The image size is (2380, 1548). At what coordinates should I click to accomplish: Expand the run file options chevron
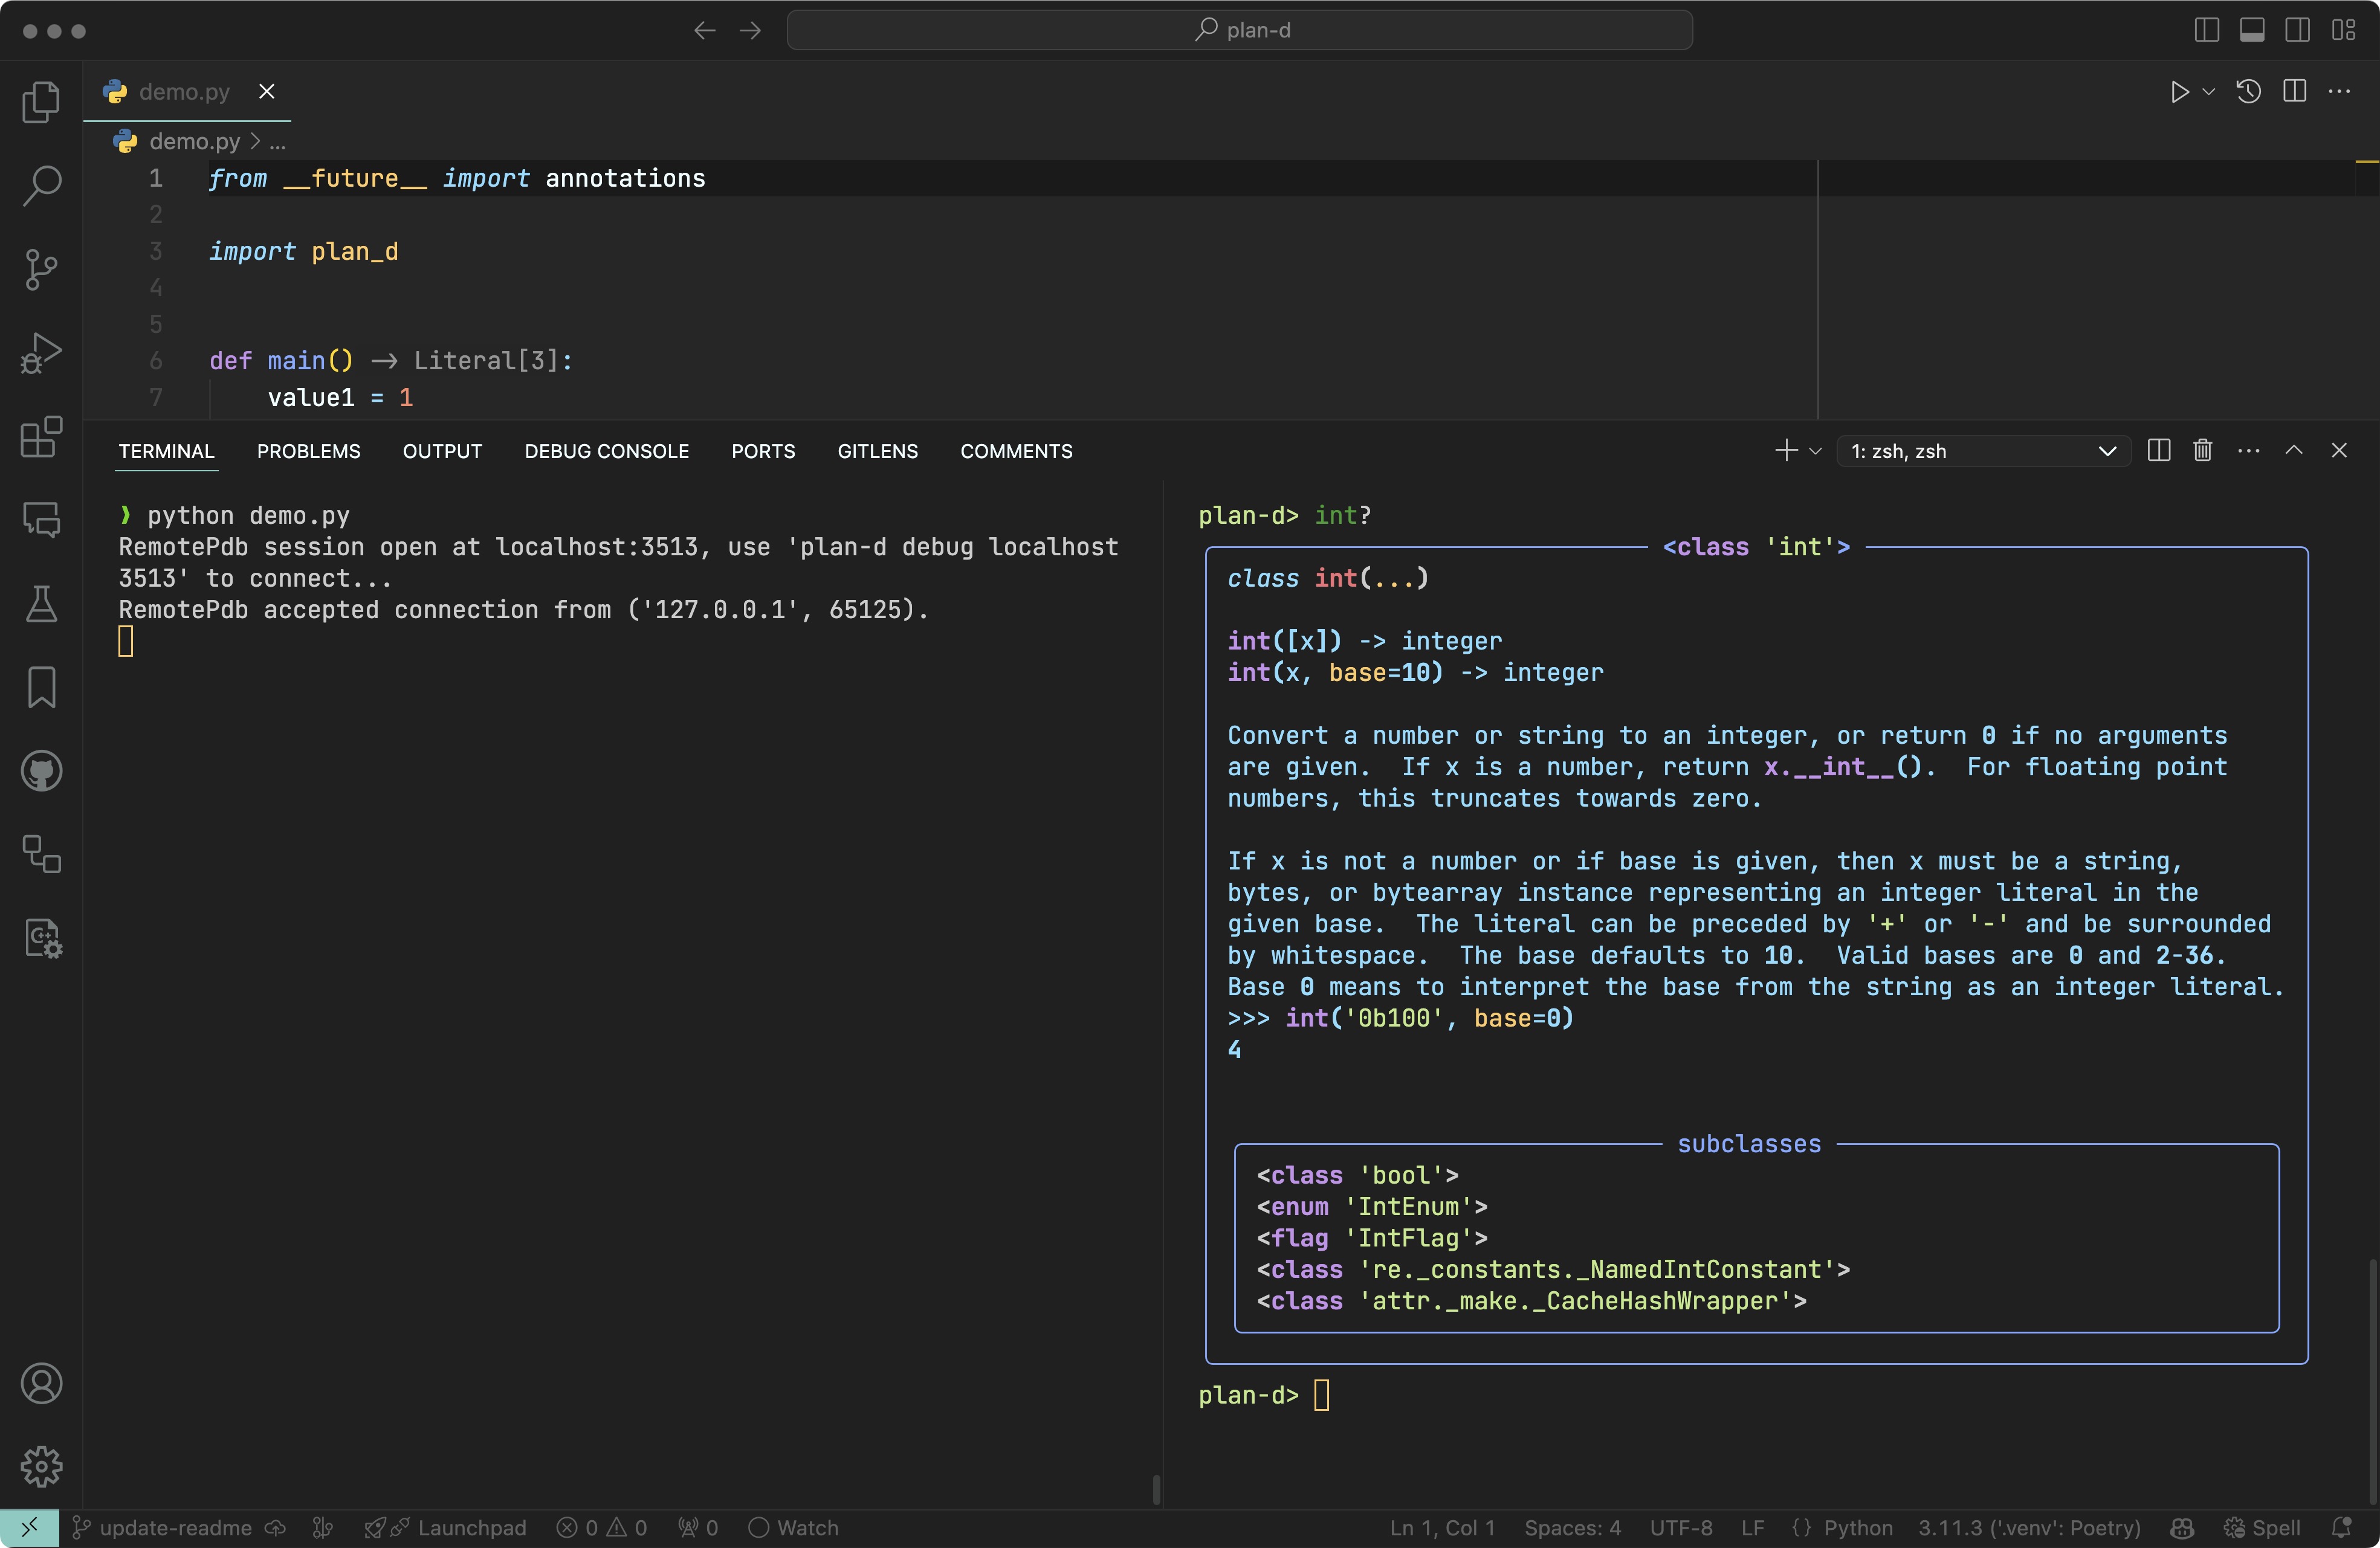[2209, 92]
